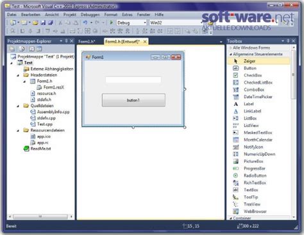Close the Form1.h [Entwurf] tab
304x235 pixels.
[x=145, y=42]
